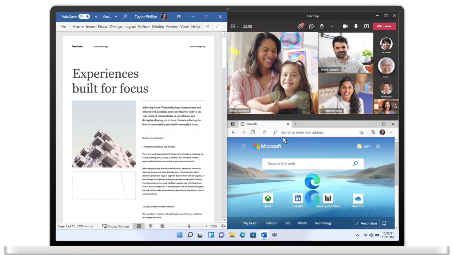Select Read Mode view icon in Word
The width and height of the screenshot is (453, 255).
139,226
